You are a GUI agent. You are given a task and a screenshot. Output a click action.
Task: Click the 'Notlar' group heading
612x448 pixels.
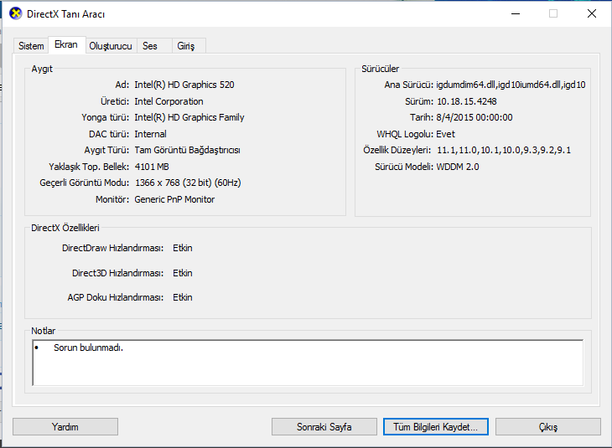[x=44, y=331]
